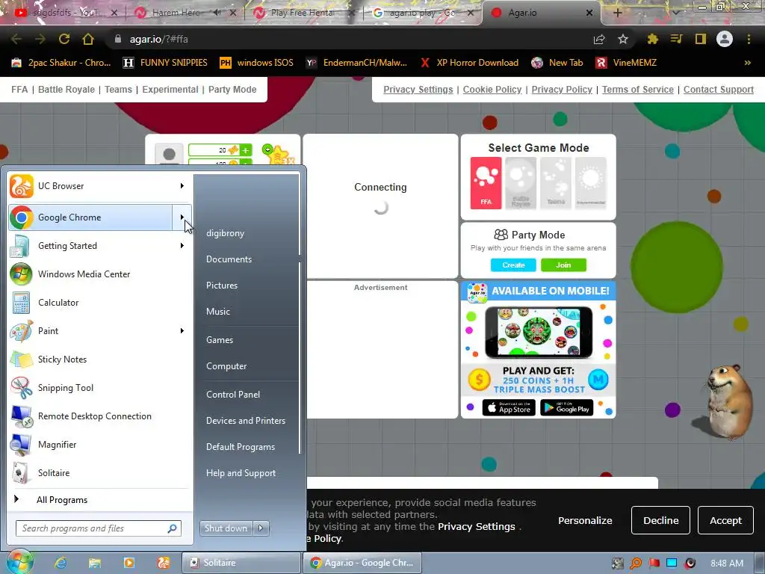Select Battle Royale game mode tile
Image resolution: width=765 pixels, height=574 pixels.
[521, 183]
